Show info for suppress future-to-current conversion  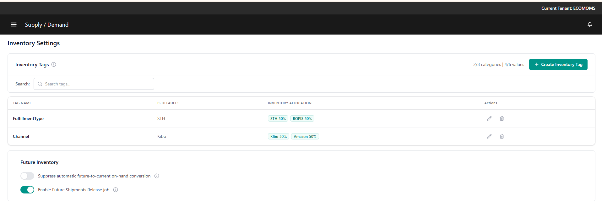[x=157, y=176]
